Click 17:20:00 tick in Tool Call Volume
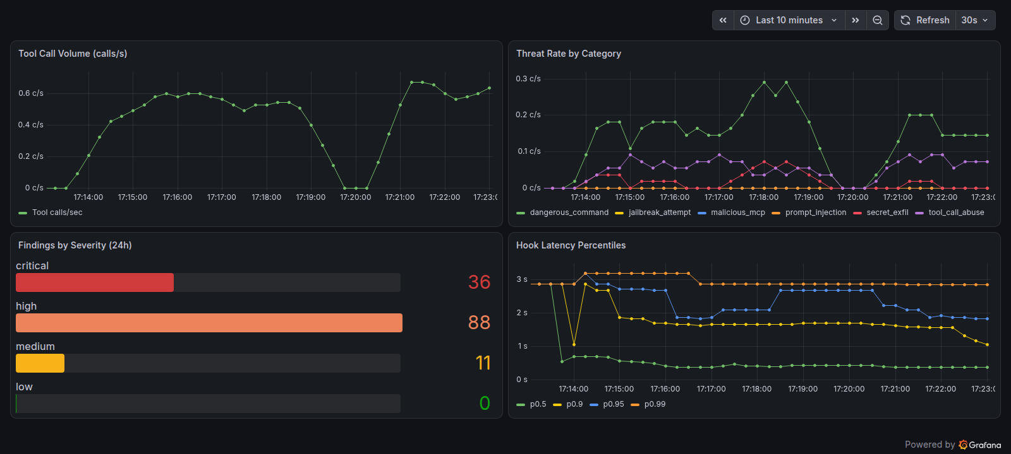The image size is (1011, 454). click(356, 197)
